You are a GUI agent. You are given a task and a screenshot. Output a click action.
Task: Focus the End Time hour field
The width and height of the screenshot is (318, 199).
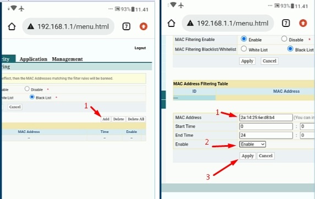coord(266,135)
